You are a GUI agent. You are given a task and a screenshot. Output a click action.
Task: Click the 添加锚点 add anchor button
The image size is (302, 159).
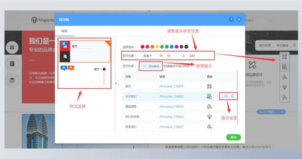point(151,66)
